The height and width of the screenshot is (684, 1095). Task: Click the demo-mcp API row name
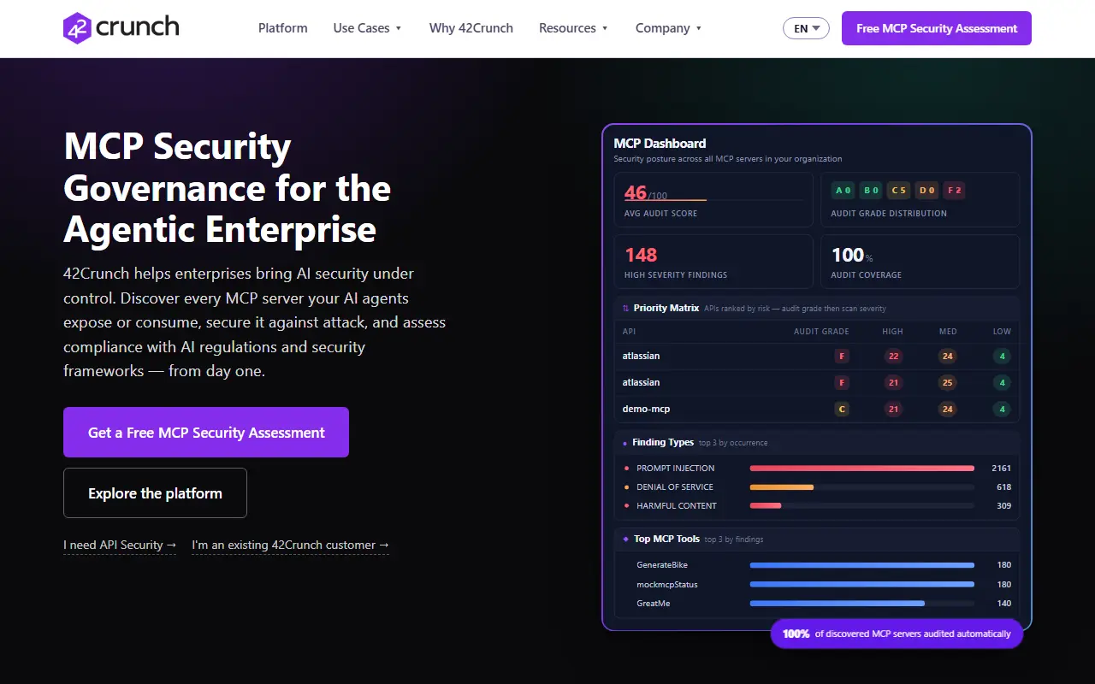click(x=646, y=409)
